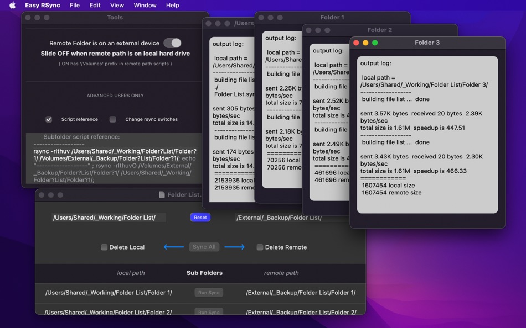Click the right blue sync arrow
526x328 pixels.
[x=235, y=247]
